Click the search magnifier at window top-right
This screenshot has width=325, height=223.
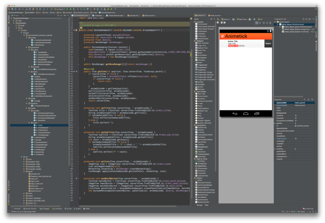coord(316,9)
